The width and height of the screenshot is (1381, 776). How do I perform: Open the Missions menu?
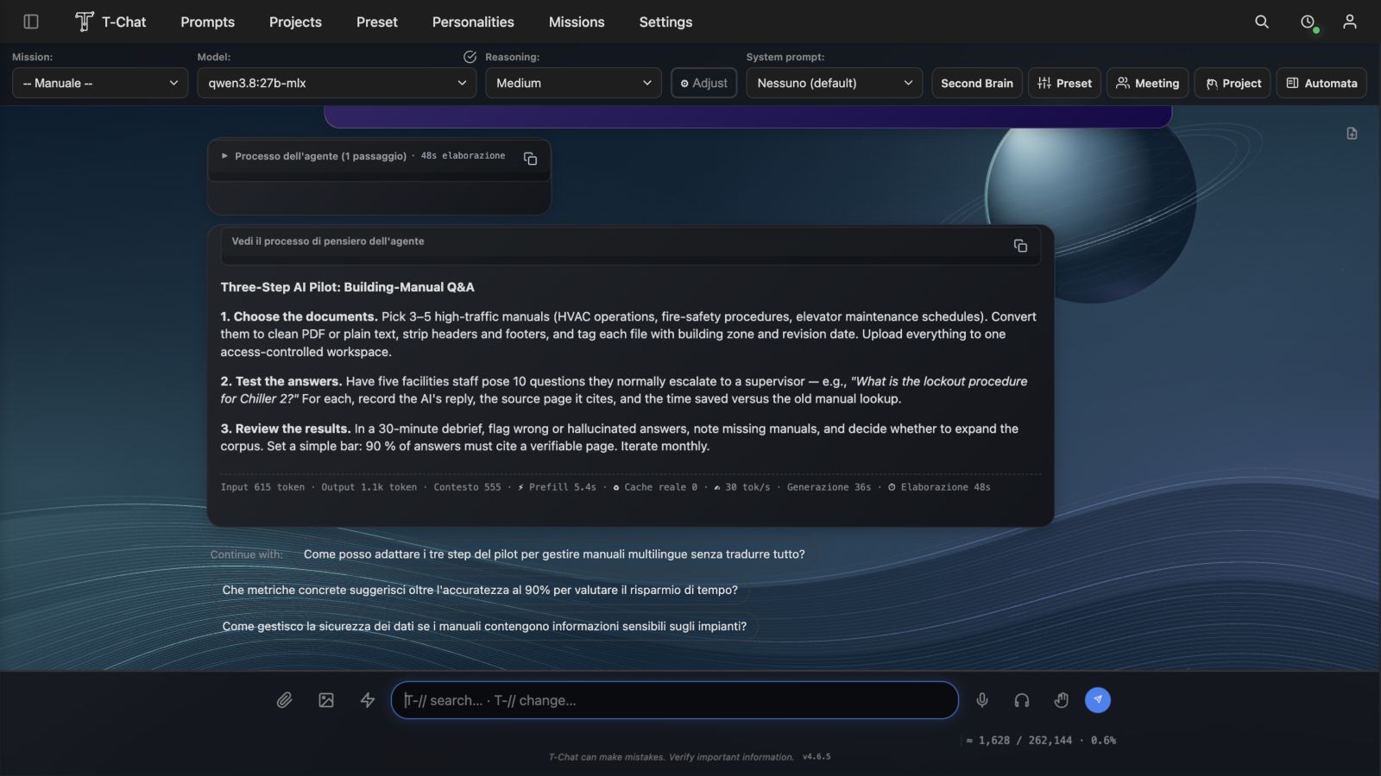[577, 22]
